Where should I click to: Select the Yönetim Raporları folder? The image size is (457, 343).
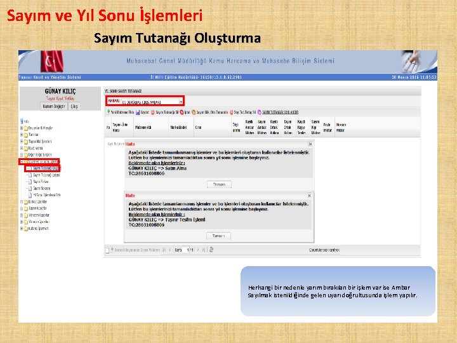coord(39,215)
